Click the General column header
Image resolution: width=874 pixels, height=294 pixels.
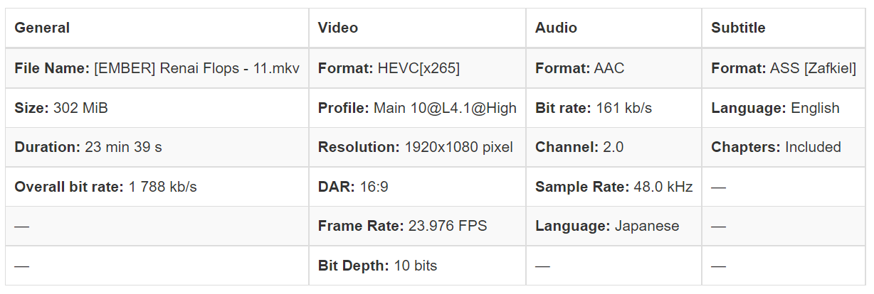click(42, 28)
